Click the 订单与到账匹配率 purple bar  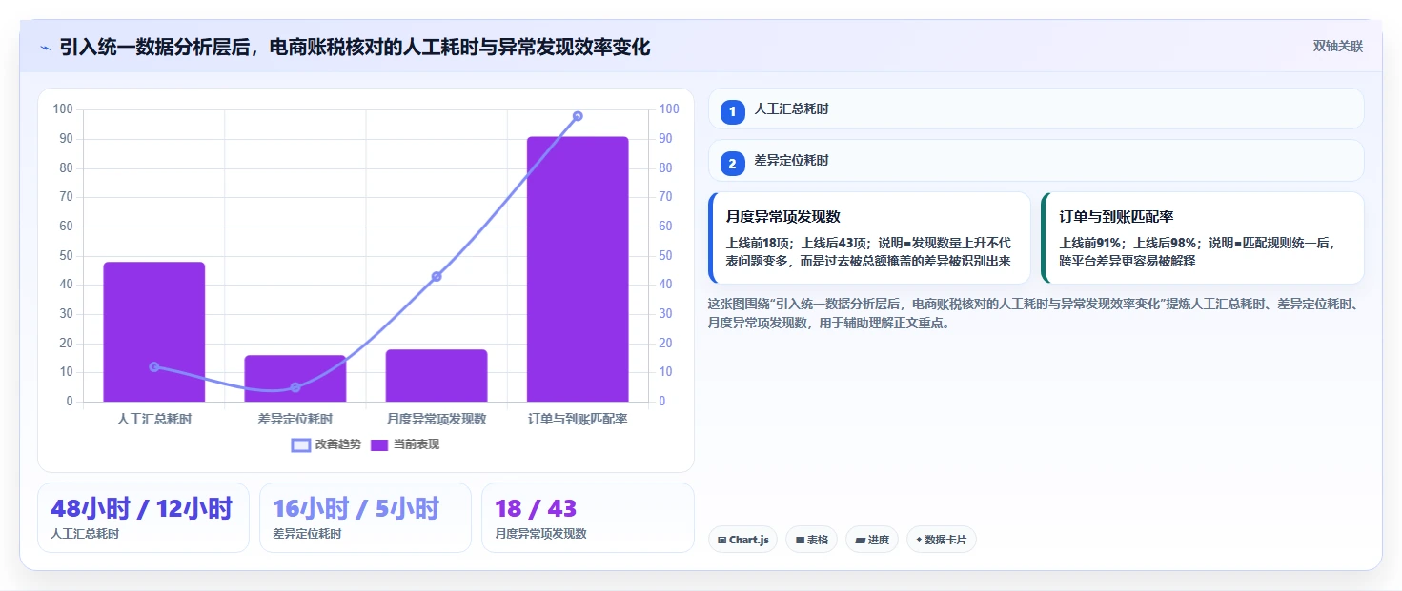click(x=578, y=269)
